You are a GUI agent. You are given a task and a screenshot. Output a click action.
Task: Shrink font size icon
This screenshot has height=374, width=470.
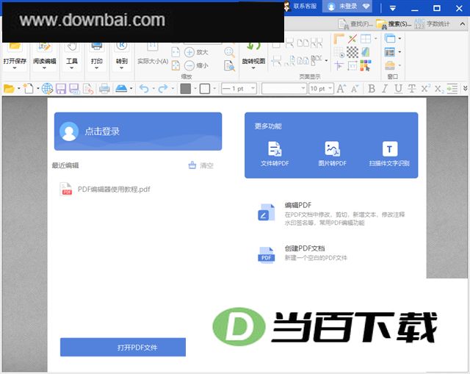355,89
